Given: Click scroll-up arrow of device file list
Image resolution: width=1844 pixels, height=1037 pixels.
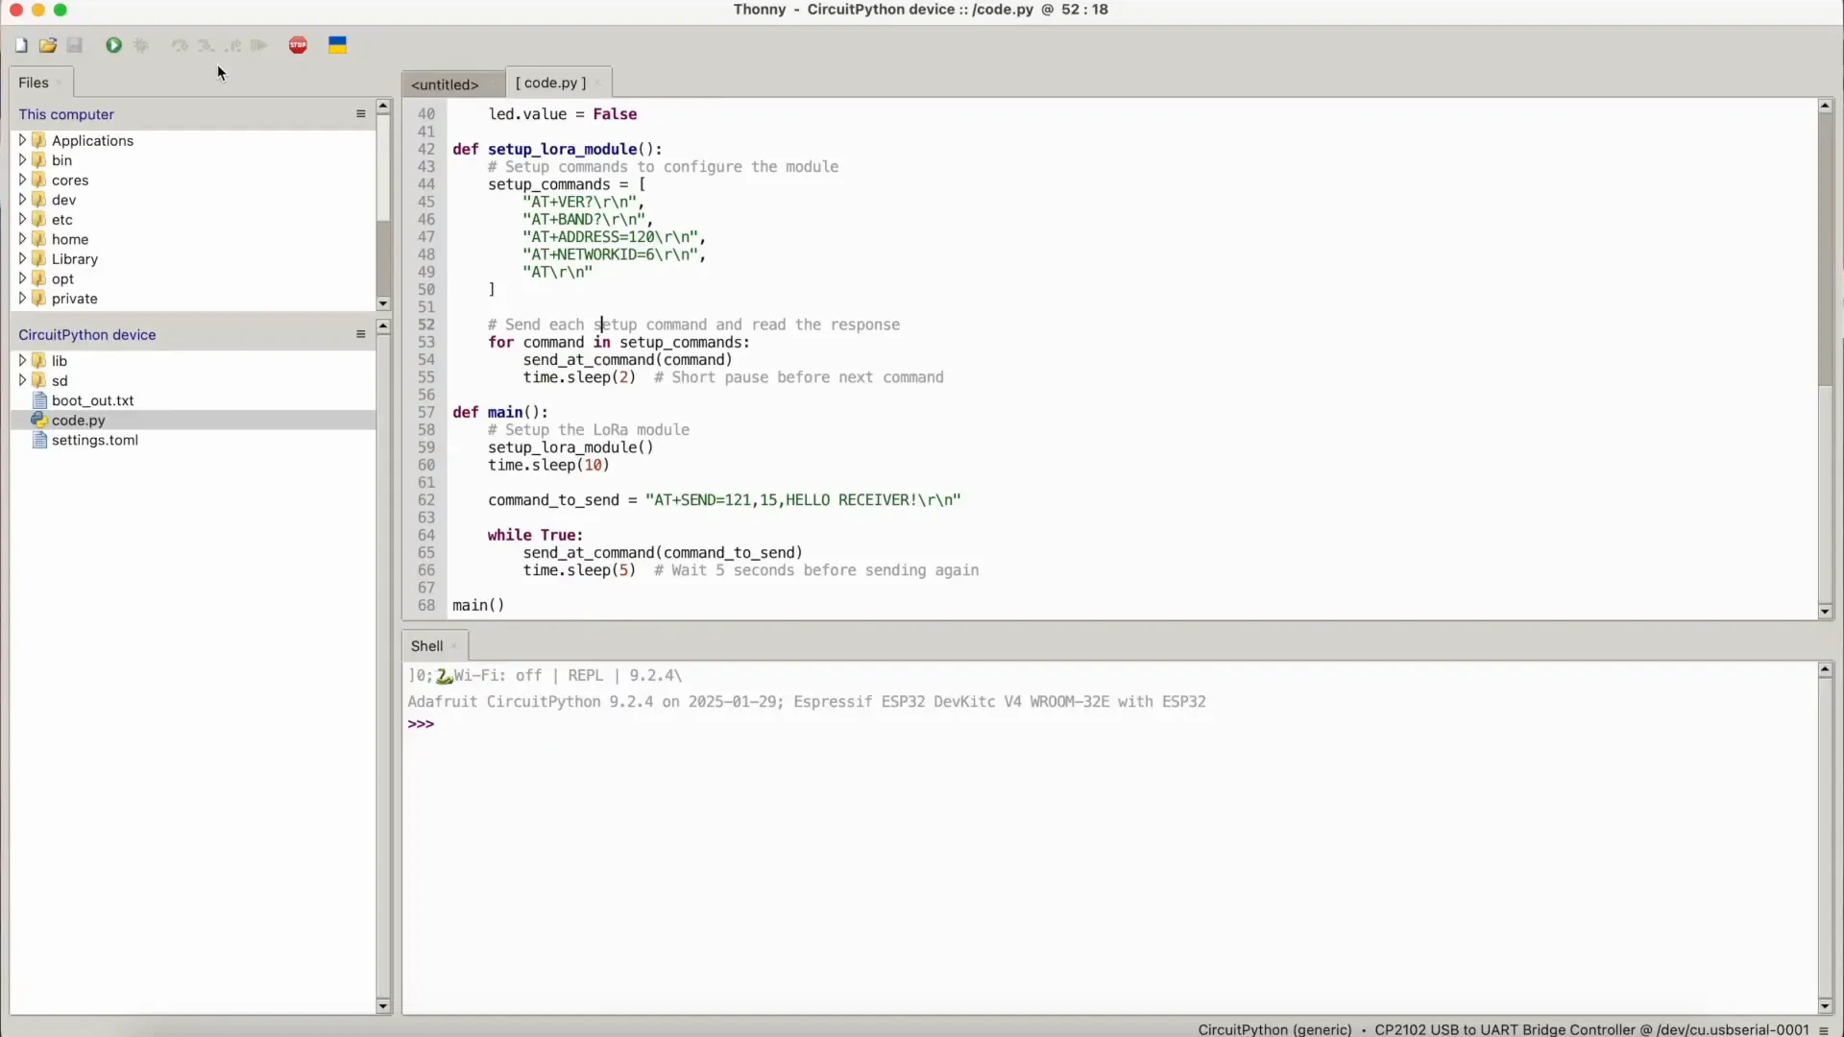Looking at the screenshot, I should point(384,327).
